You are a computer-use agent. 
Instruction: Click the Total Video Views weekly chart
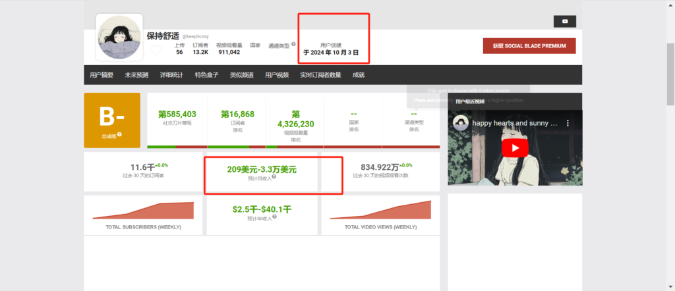380,210
